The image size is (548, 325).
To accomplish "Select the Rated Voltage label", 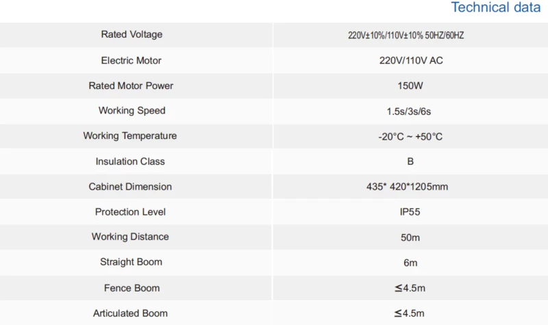I will point(132,34).
